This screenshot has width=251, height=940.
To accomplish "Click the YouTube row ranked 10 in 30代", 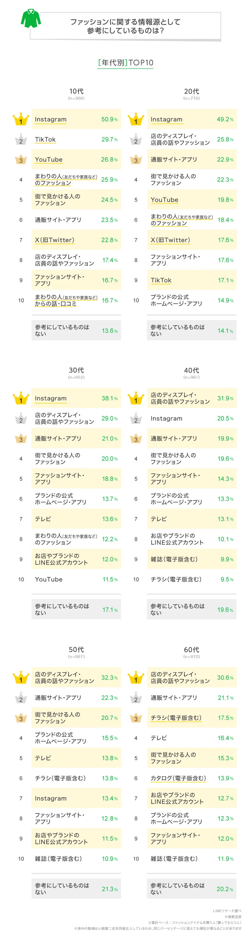I will click(x=76, y=579).
